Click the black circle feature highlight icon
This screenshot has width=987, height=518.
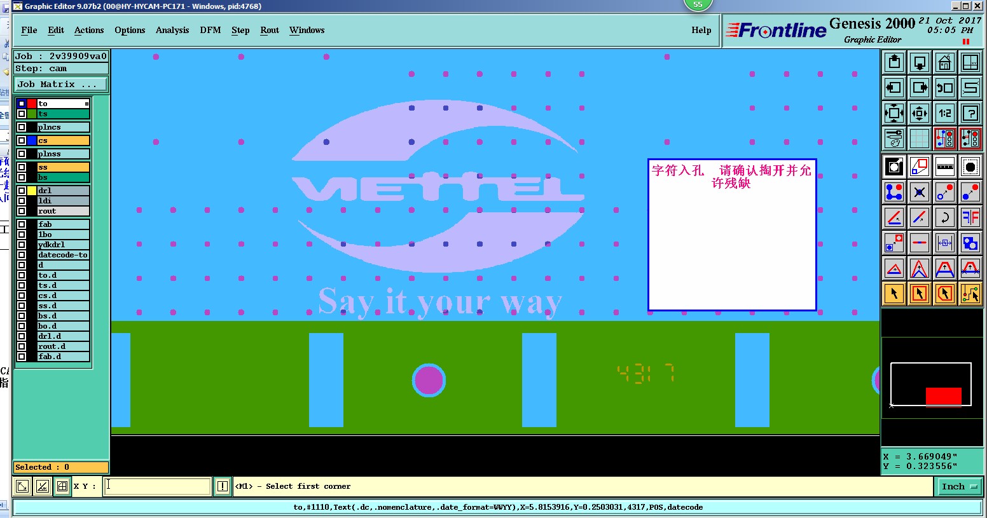point(970,167)
